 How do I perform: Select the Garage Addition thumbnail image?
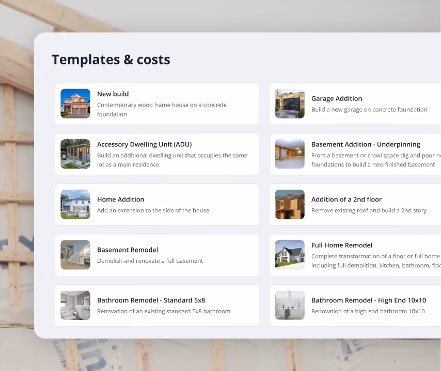tap(290, 104)
